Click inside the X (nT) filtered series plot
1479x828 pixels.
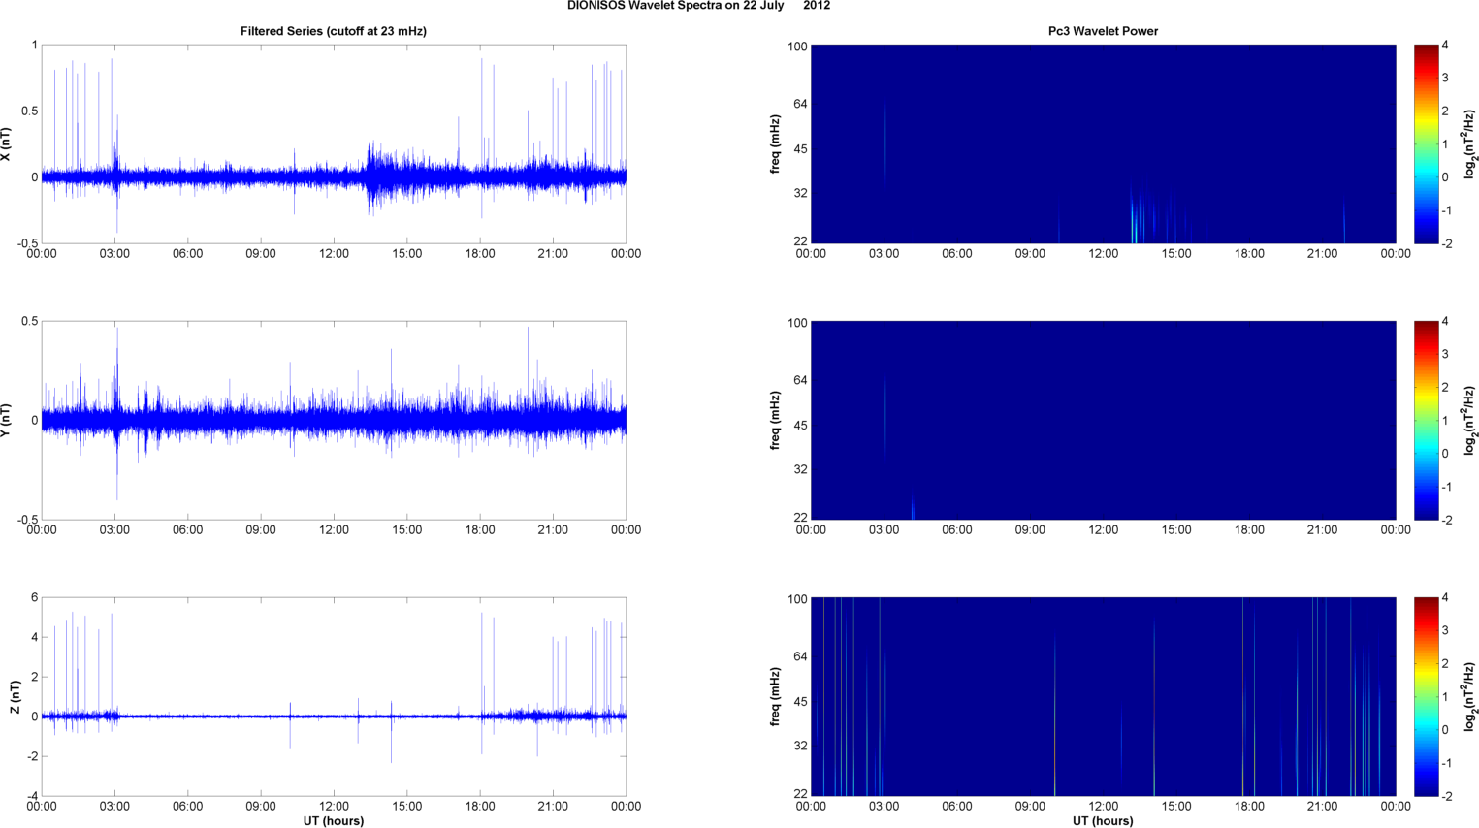(334, 143)
